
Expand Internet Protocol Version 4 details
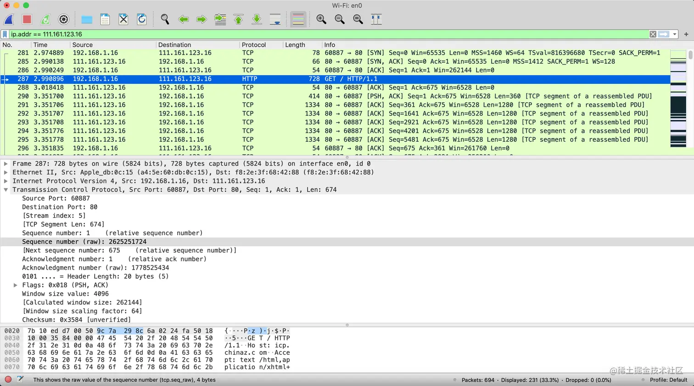(x=6, y=181)
